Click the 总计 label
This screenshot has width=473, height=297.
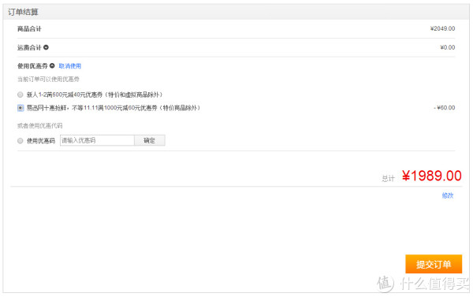point(388,179)
